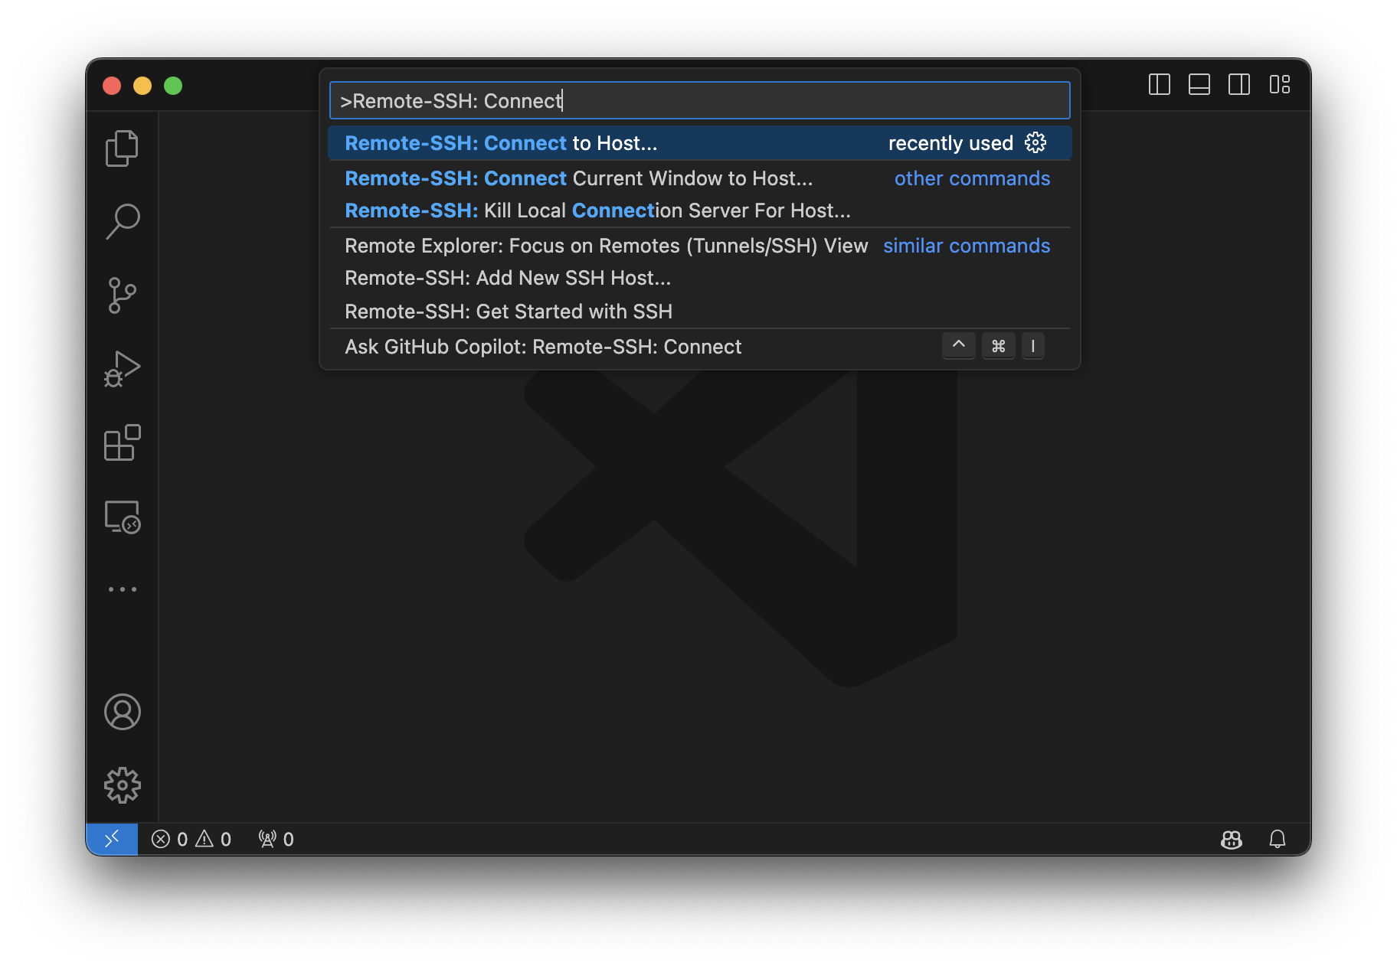1397x969 pixels.
Task: Open the Explorer view in activity bar
Action: click(x=122, y=148)
